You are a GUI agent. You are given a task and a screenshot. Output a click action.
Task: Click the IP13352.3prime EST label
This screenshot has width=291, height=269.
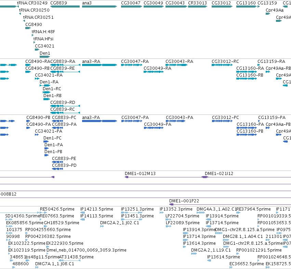tap(176, 209)
